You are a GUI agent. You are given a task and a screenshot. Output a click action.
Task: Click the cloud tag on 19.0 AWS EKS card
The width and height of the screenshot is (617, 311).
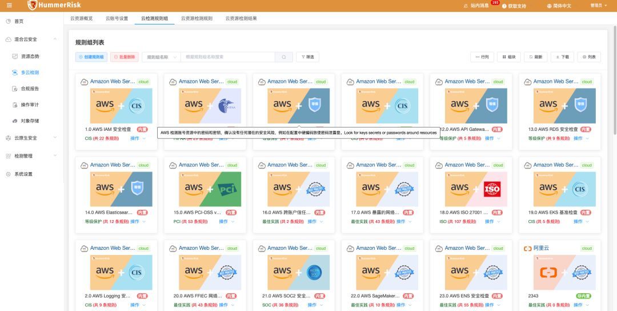click(x=587, y=165)
